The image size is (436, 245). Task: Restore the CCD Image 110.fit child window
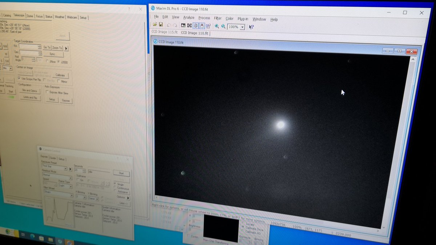pos(399,51)
